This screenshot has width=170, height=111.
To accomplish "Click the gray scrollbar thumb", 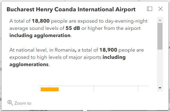I will pos(160,36).
